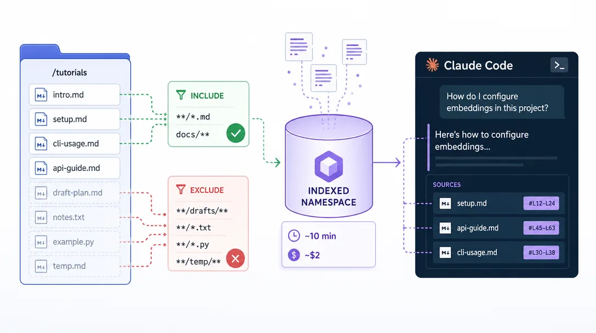
Task: Click the markdown icon beside setup.md in tutorials
Action: (x=41, y=119)
